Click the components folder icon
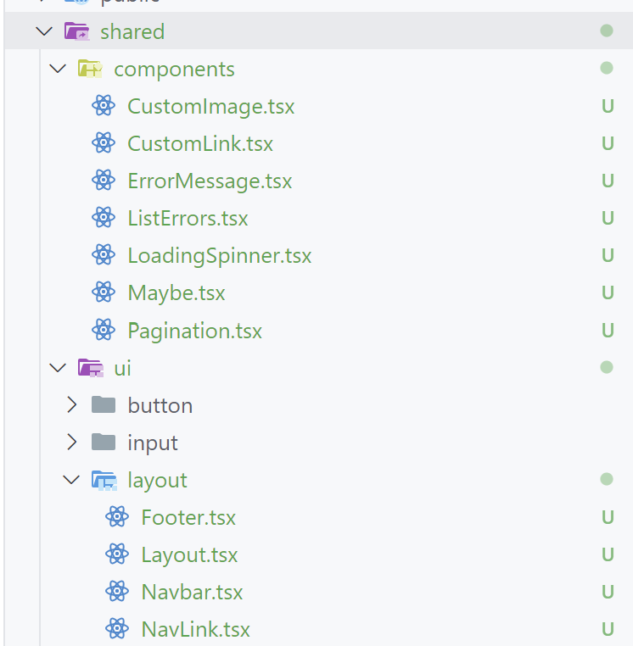This screenshot has width=633, height=646. pos(90,69)
